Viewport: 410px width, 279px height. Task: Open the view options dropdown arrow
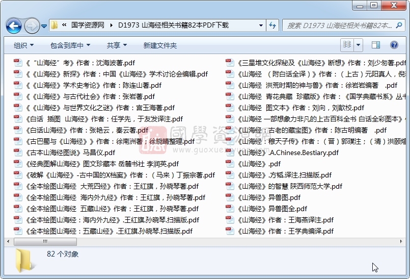click(359, 45)
